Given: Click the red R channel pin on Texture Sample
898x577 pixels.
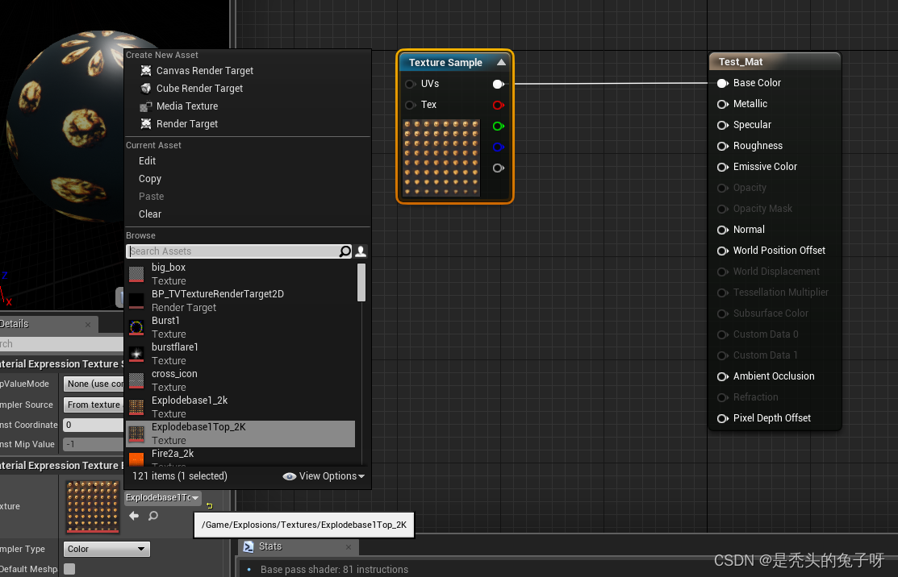Looking at the screenshot, I should coord(498,105).
